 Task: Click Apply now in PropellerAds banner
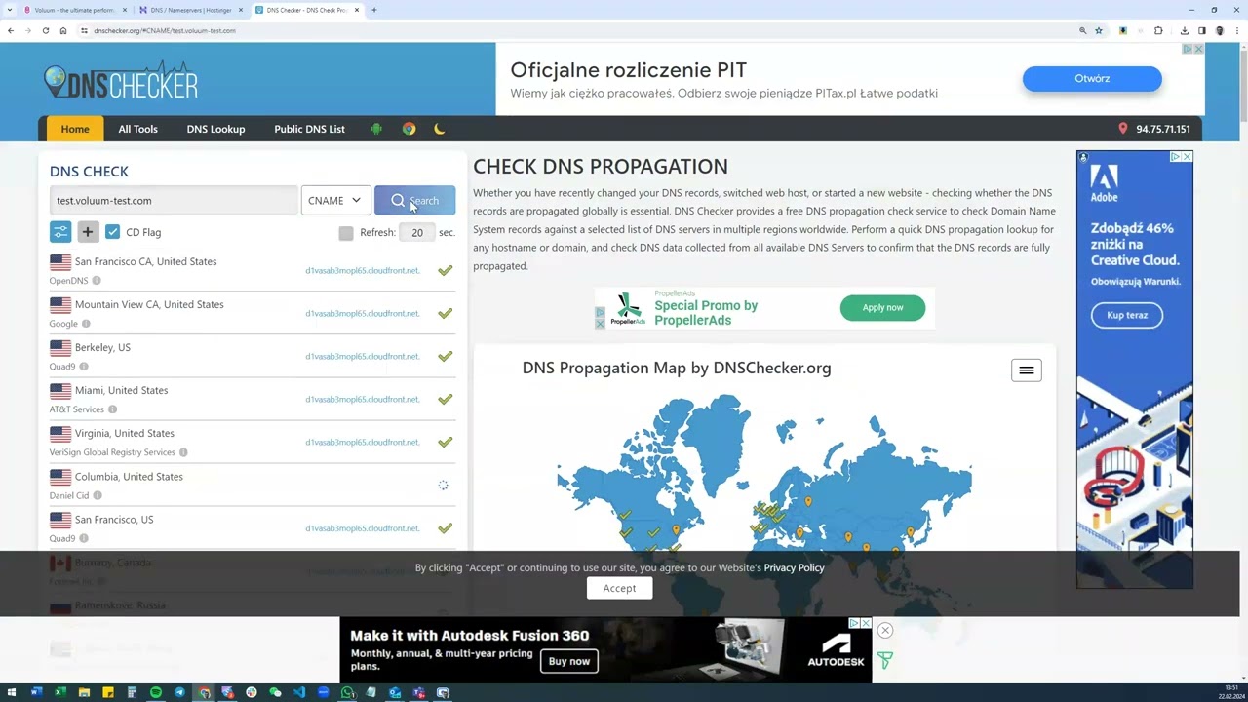pyautogui.click(x=882, y=307)
